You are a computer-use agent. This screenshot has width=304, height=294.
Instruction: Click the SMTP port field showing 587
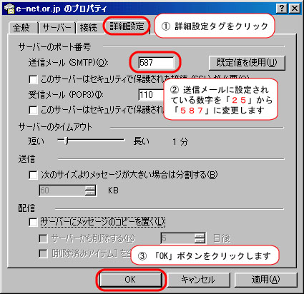156,63
